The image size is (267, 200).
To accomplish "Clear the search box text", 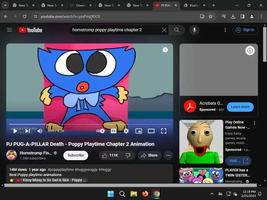I will click(x=164, y=30).
